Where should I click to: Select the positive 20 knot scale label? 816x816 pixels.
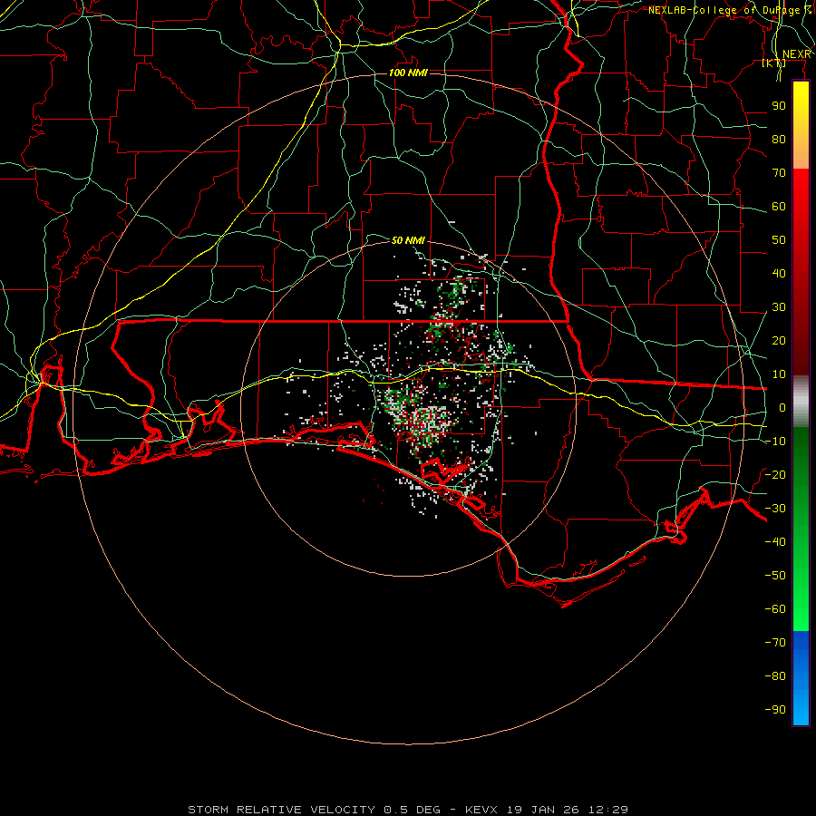pos(779,341)
